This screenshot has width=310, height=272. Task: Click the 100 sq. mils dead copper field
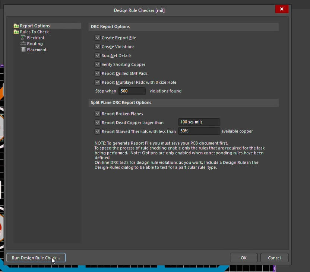pyautogui.click(x=199, y=122)
